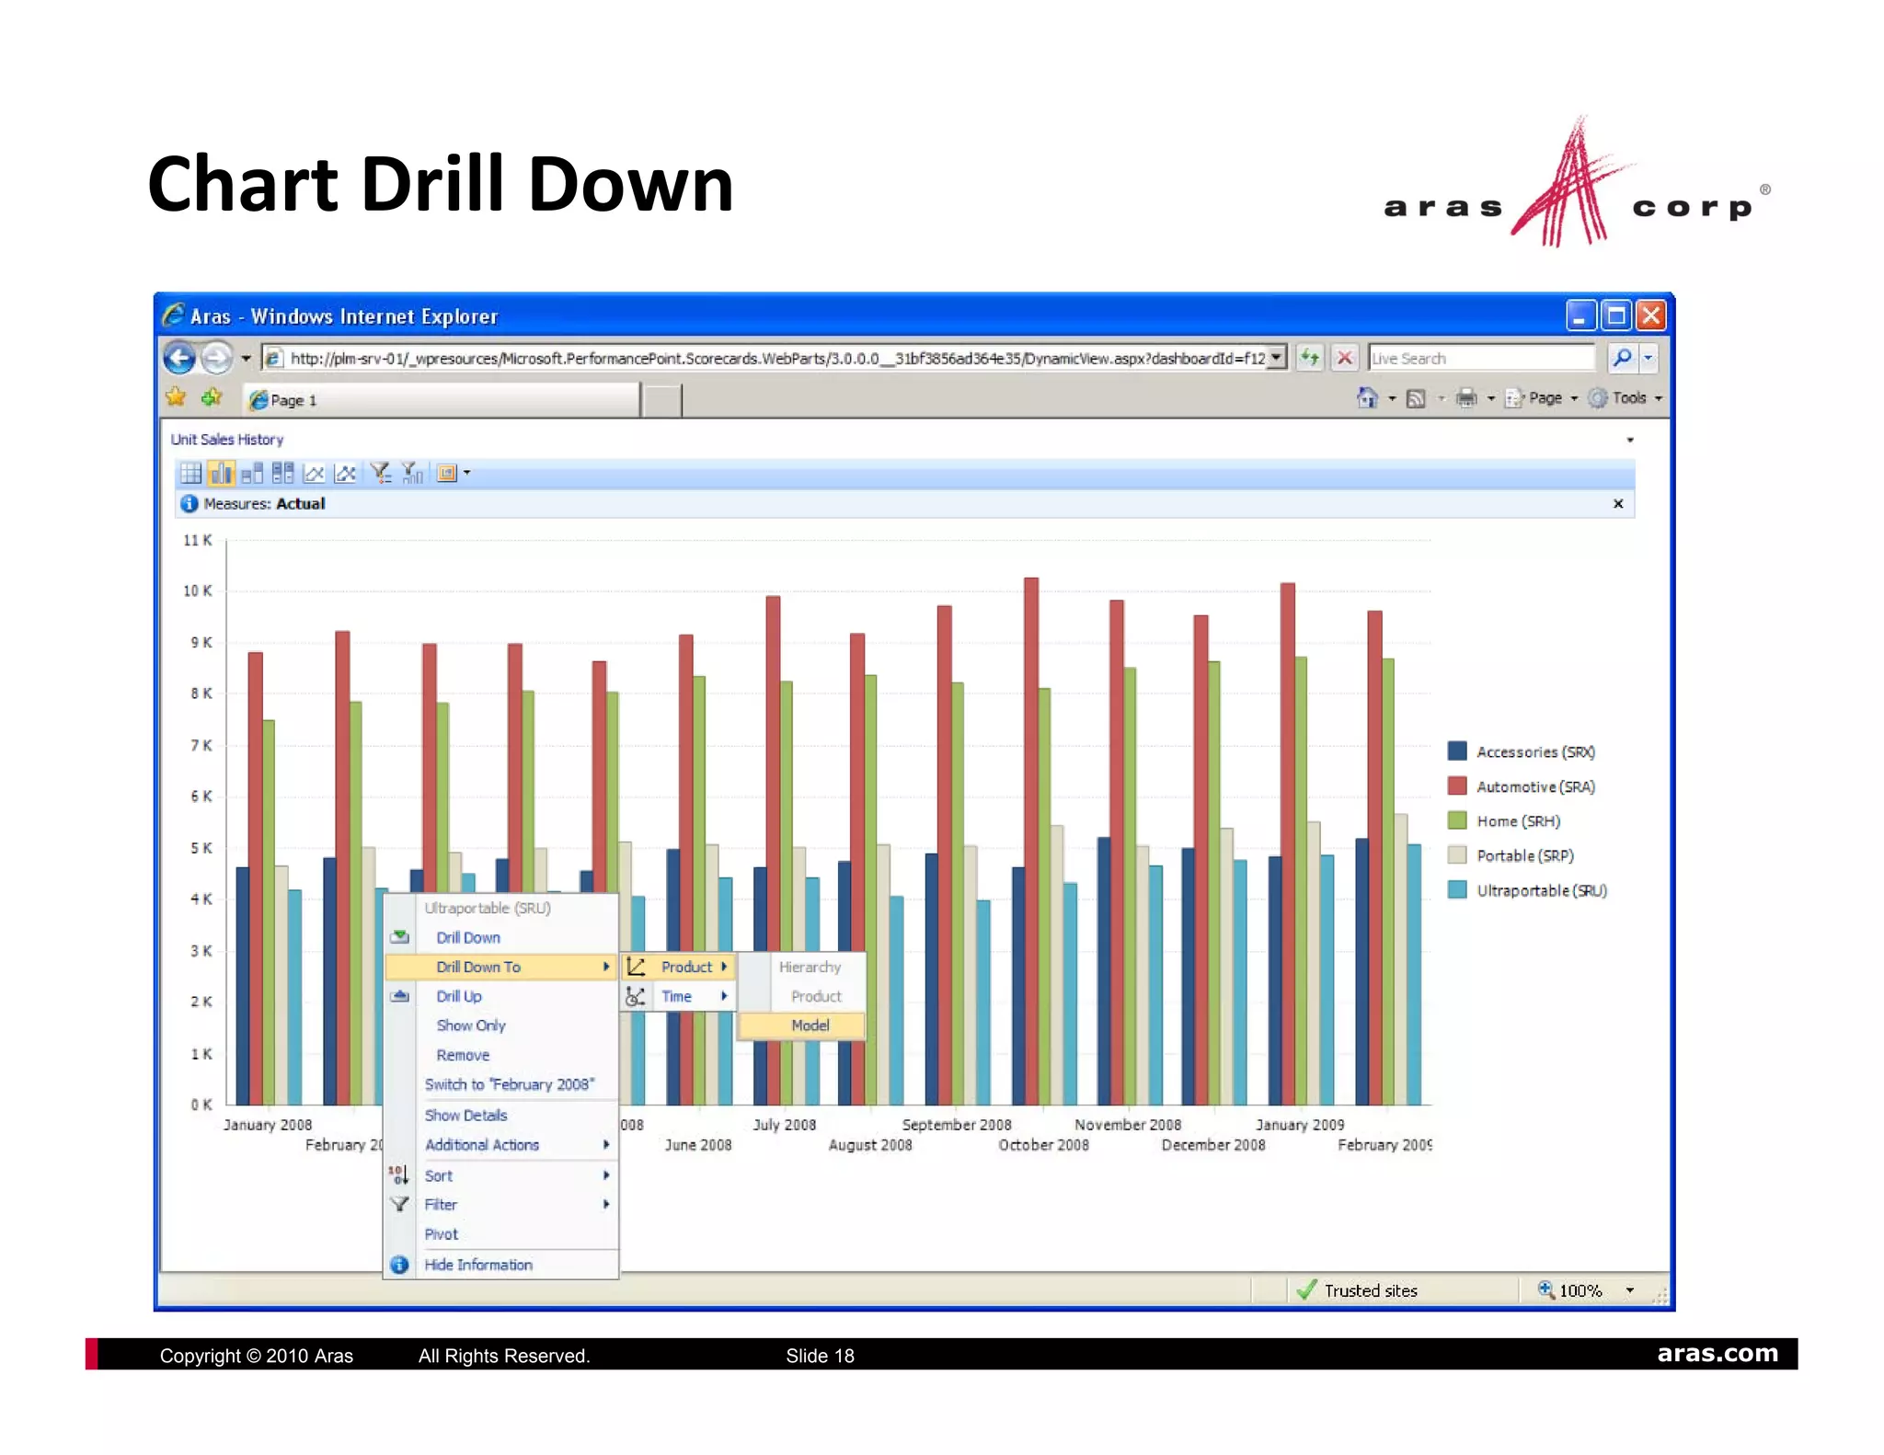The height and width of the screenshot is (1455, 1884).
Task: Click the chart Settings toolbar icon
Action: pos(447,473)
